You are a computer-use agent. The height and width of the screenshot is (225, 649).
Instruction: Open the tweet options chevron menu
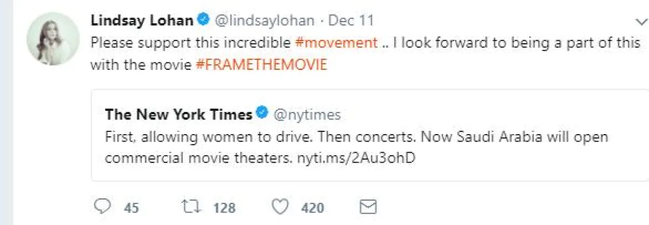click(x=640, y=21)
